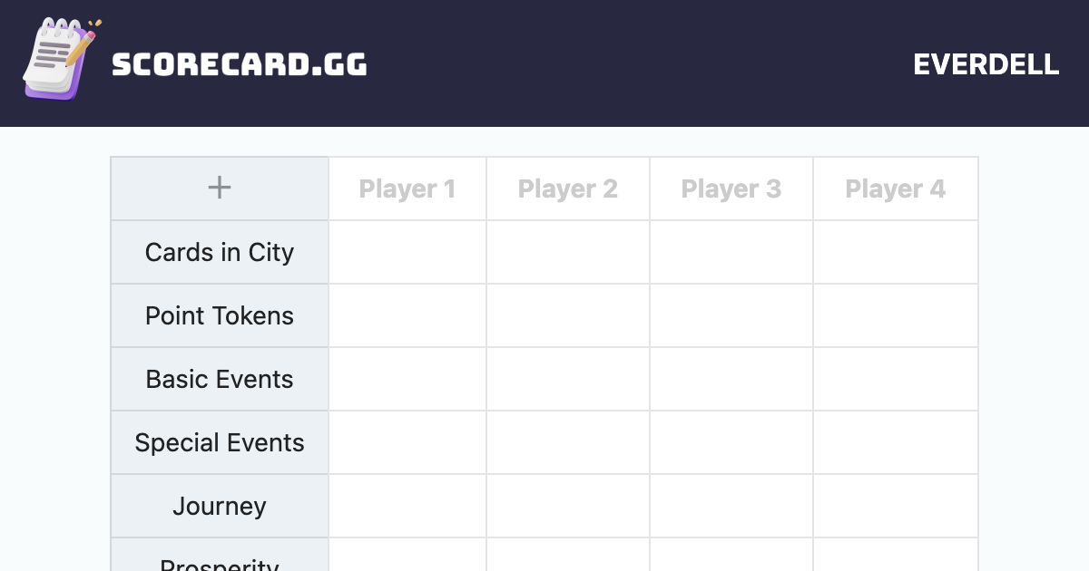Edit the Player 2 name field
The image size is (1089, 571).
pyautogui.click(x=568, y=189)
